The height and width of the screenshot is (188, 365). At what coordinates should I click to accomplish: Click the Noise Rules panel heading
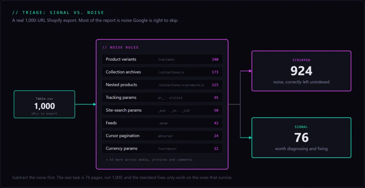click(x=120, y=47)
